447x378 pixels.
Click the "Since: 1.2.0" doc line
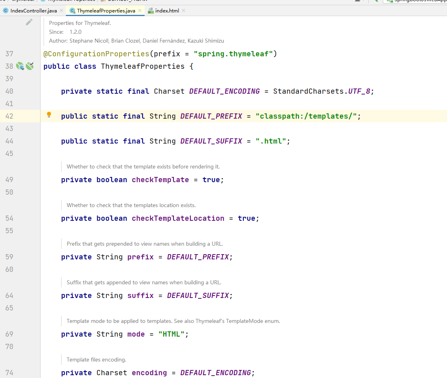point(65,32)
